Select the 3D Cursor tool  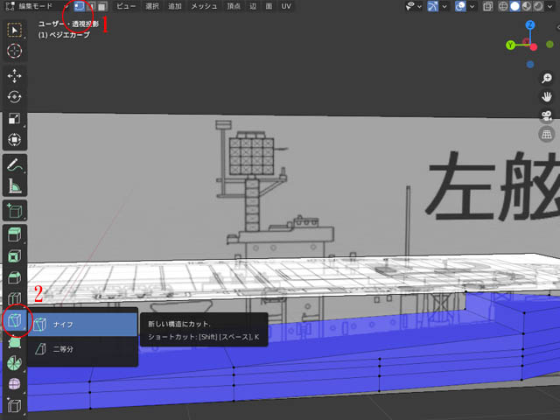tap(15, 51)
